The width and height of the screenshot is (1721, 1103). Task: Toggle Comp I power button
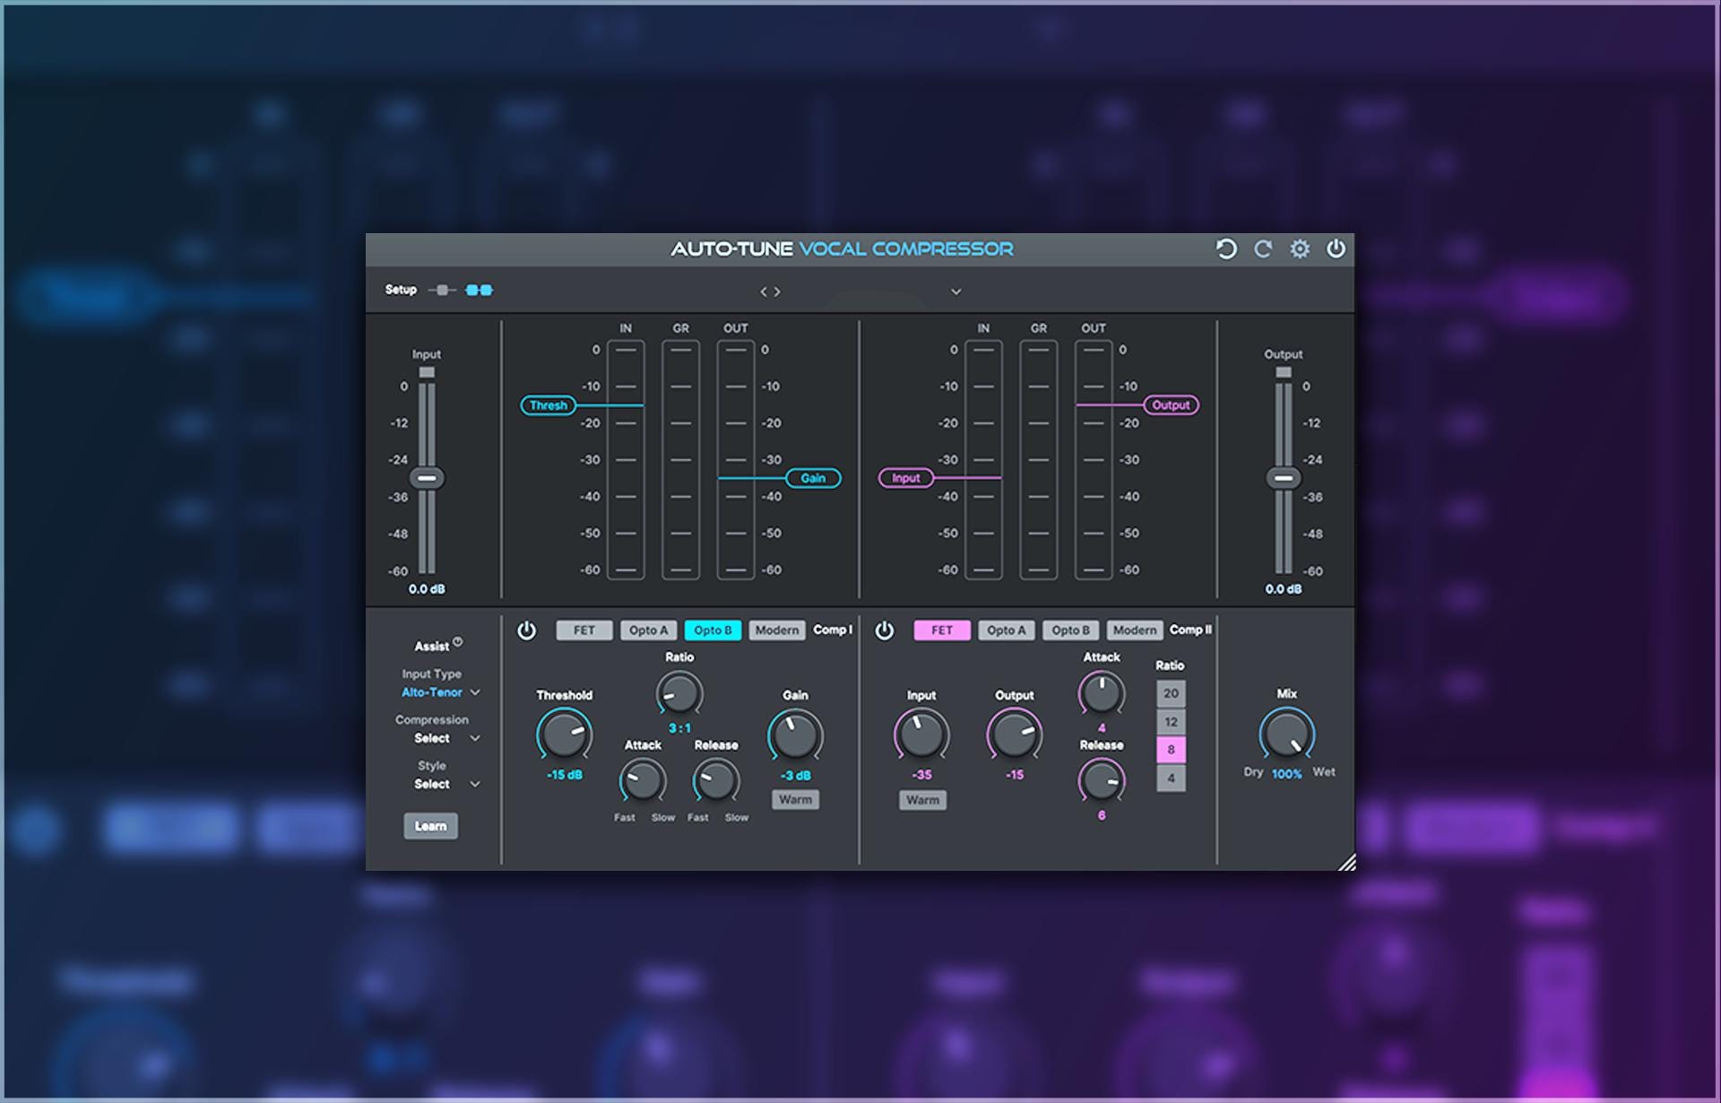527,630
